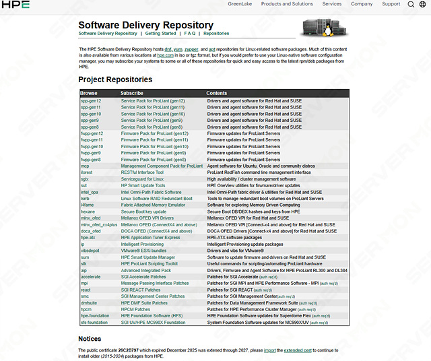Image resolution: width=431 pixels, height=361 pixels.
Task: Browse the fwpp-gen8 repository
Action: 91,160
